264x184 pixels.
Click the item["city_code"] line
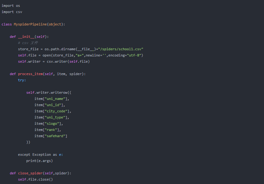[x=53, y=111]
